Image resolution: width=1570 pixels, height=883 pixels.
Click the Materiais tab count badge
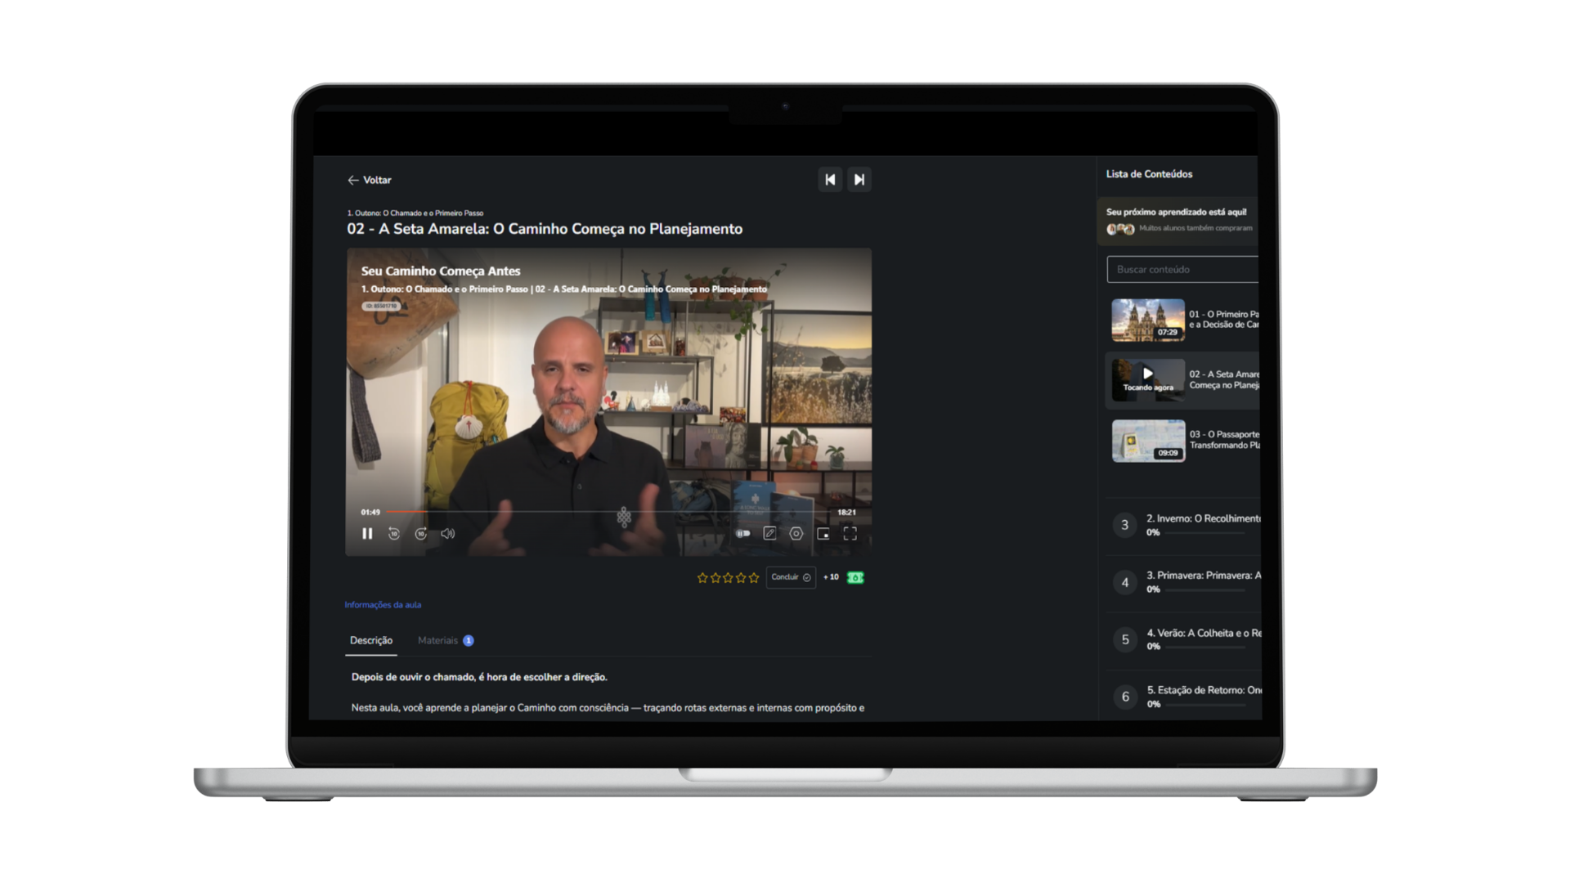(x=469, y=640)
